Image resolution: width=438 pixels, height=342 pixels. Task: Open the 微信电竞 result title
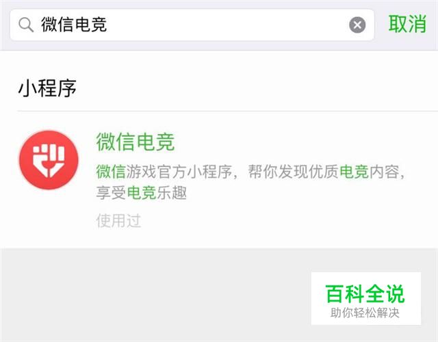[x=136, y=142]
